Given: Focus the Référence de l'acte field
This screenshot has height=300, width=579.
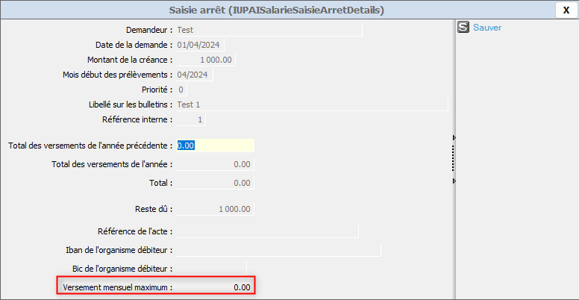Looking at the screenshot, I should [x=266, y=231].
